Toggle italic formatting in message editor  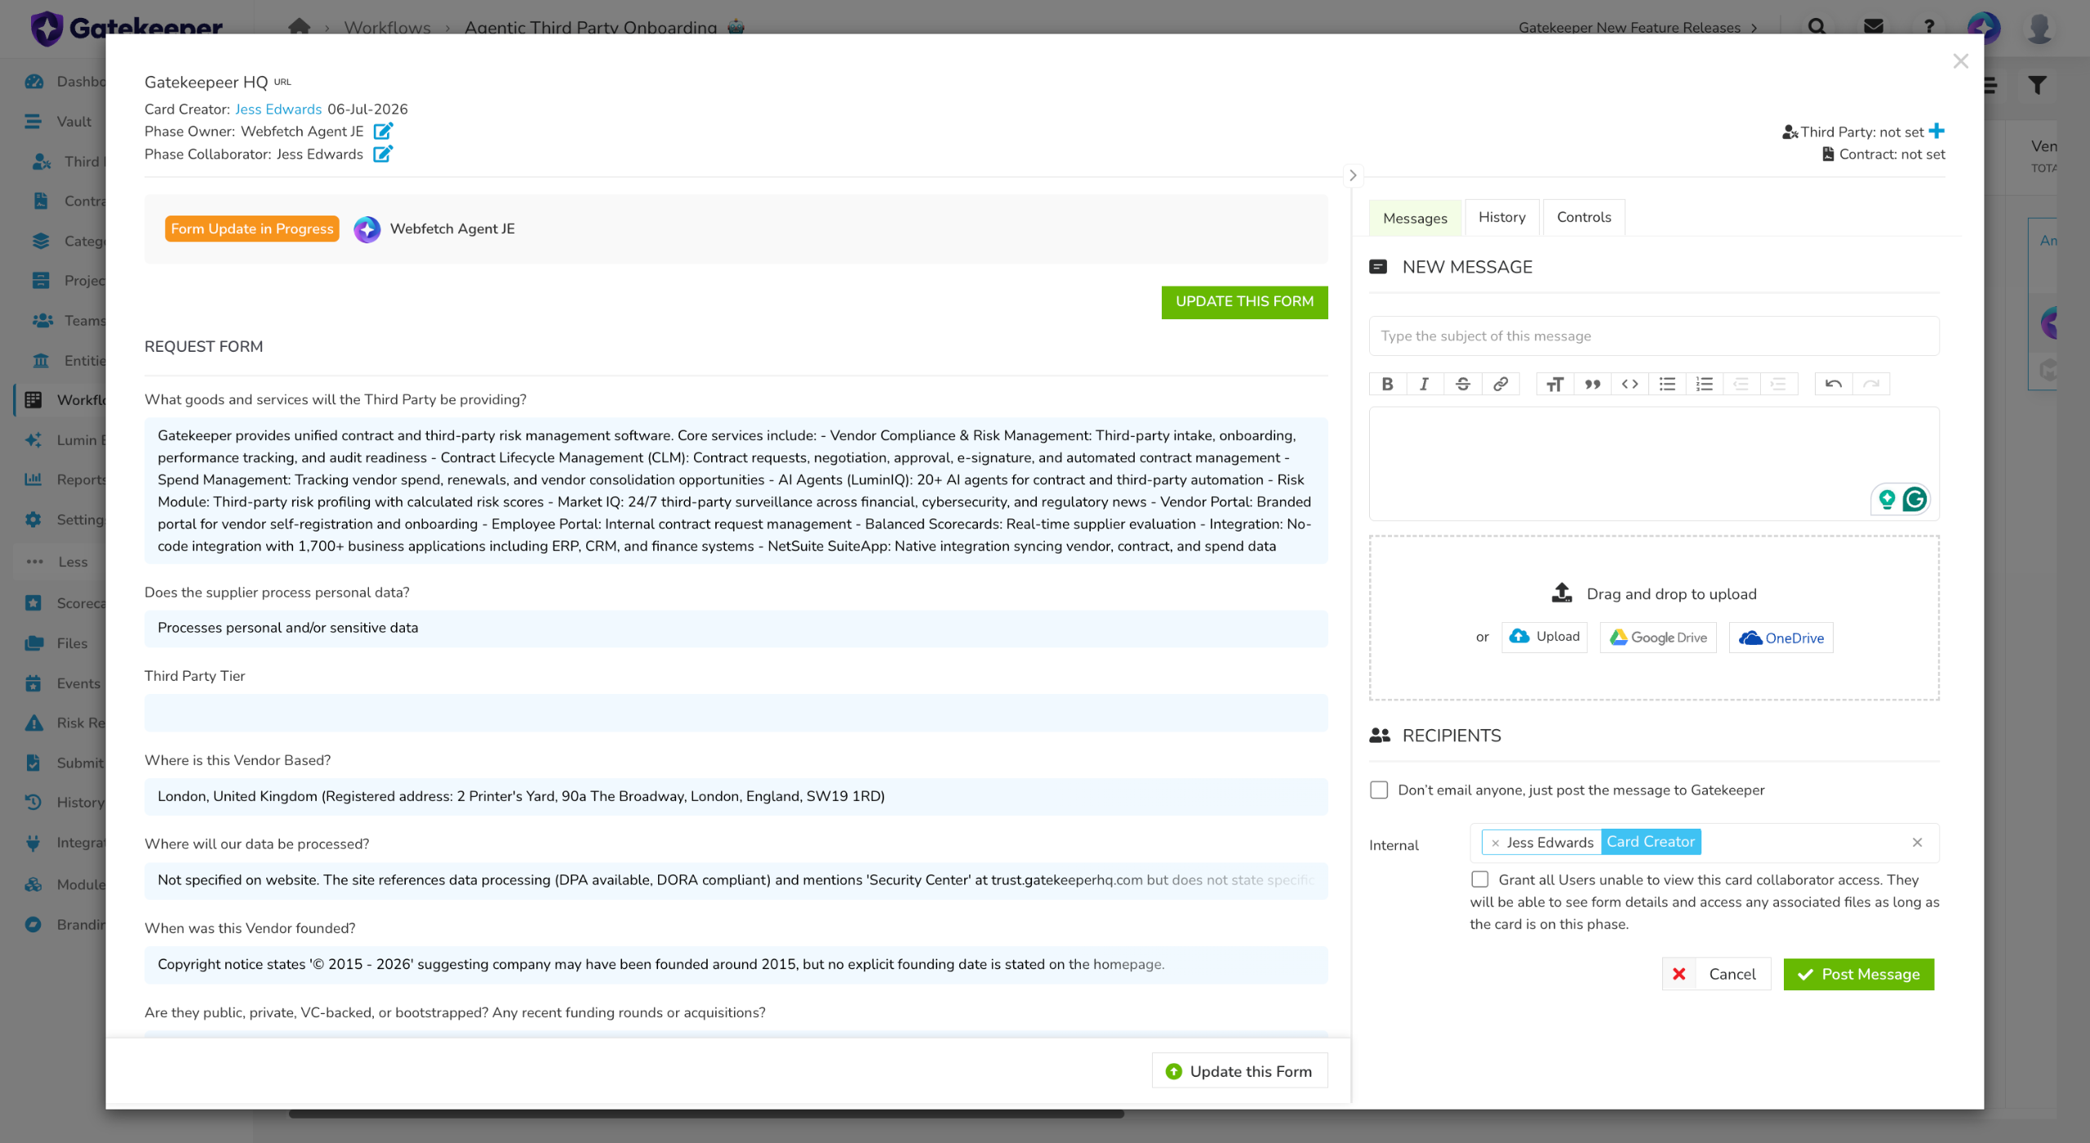[x=1425, y=384]
